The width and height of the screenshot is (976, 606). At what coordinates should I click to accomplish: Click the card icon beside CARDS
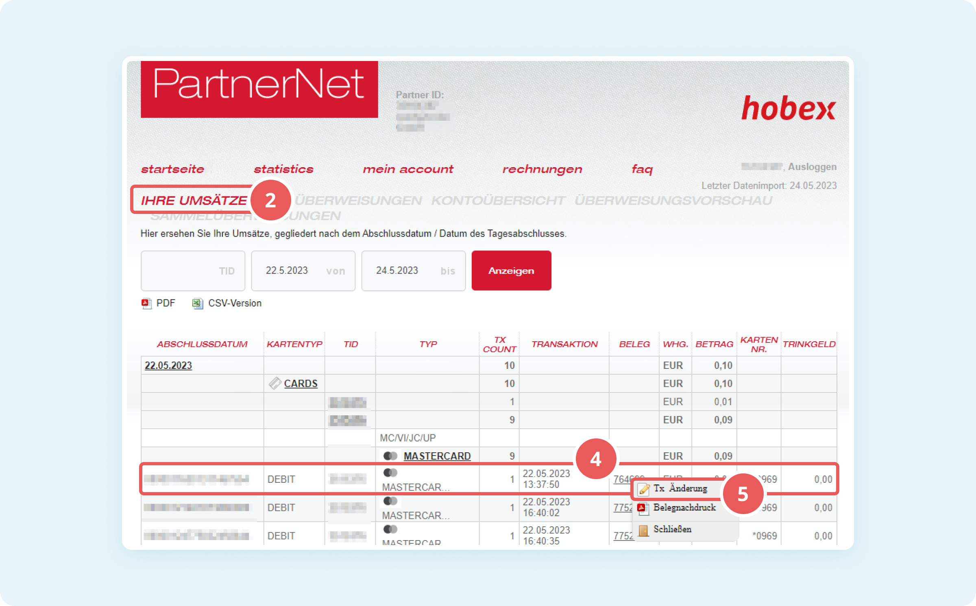[275, 384]
